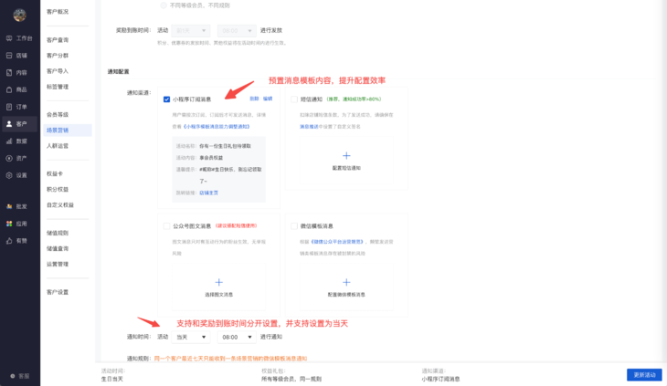Go to 自定义权益 in submenu

[x=60, y=204]
